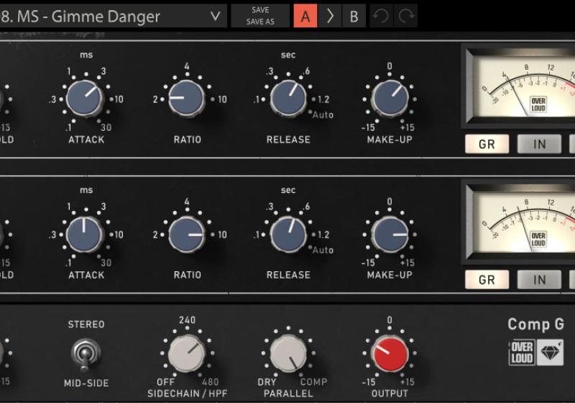Select the B comparison slot
This screenshot has width=575, height=403.
[x=354, y=16]
